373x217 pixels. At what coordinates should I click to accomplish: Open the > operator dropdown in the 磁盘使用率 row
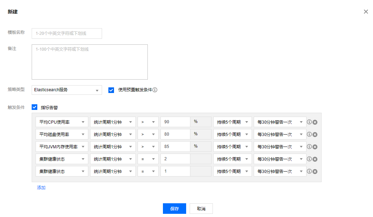(x=148, y=134)
